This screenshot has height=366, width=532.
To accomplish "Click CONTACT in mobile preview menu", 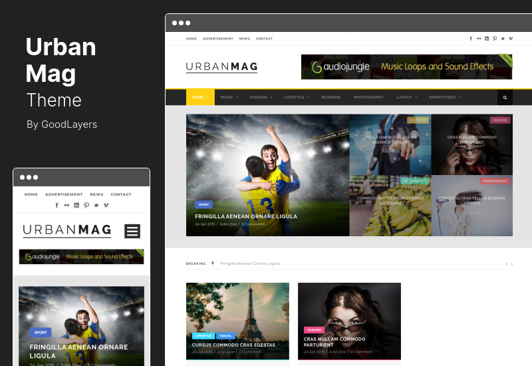I will click(121, 194).
